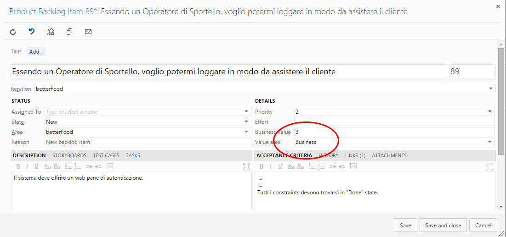Open the State dropdown arrow
This screenshot has height=237, width=506.
pyautogui.click(x=246, y=122)
